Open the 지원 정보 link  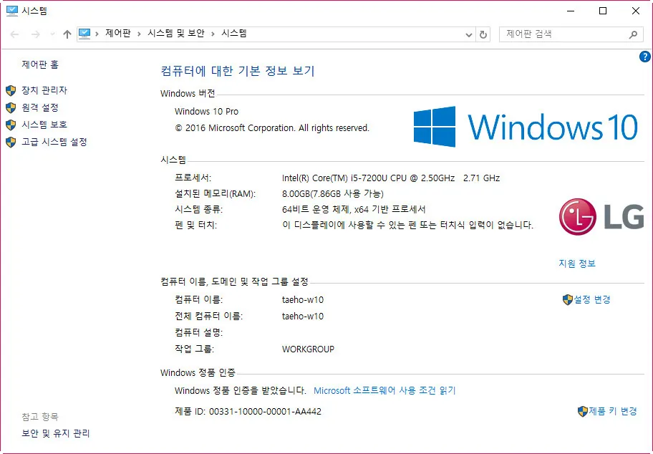point(577,264)
